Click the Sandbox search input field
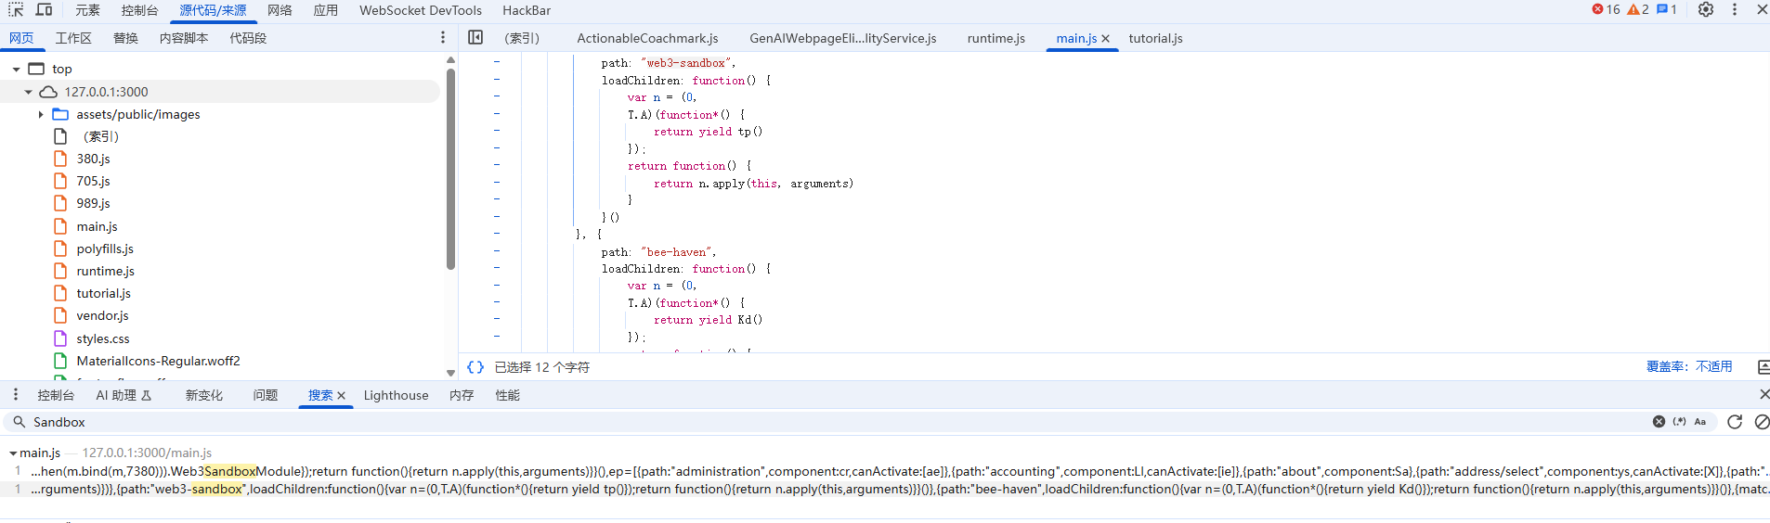The image size is (1770, 523). click(x=836, y=422)
